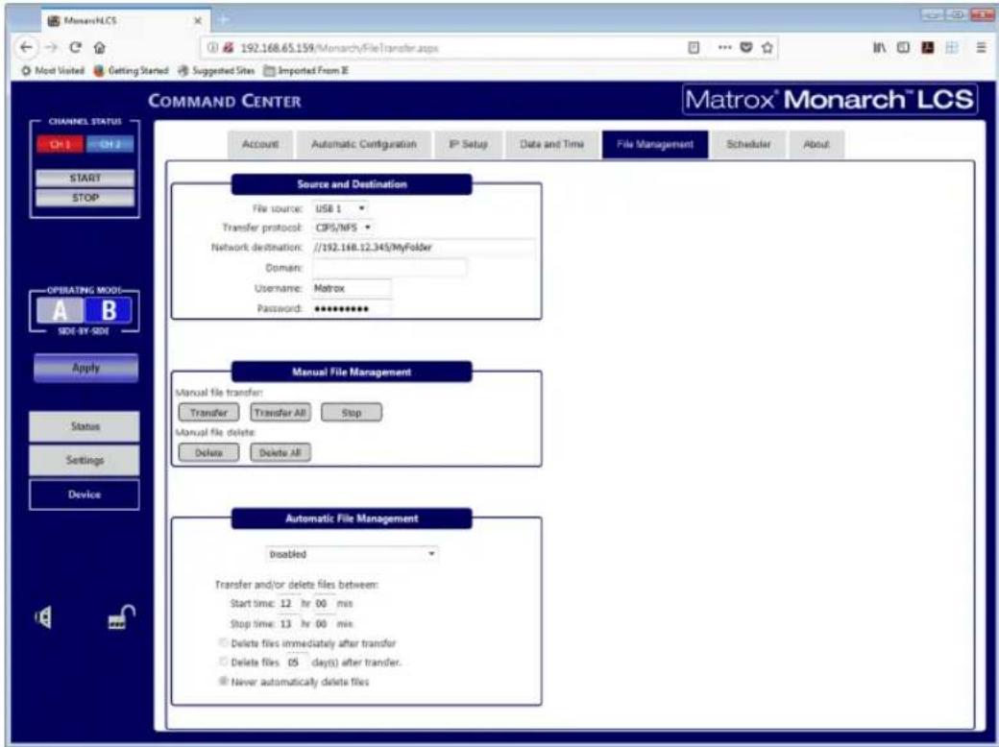The width and height of the screenshot is (999, 747).
Task: Click the Username field
Action: (352, 288)
